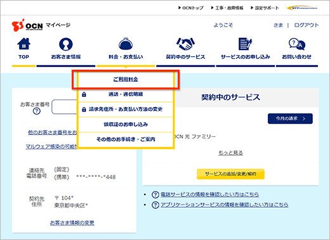The width and height of the screenshot is (330, 240).
Task: Click the お客さま番号 input box
Action: click(x=65, y=107)
